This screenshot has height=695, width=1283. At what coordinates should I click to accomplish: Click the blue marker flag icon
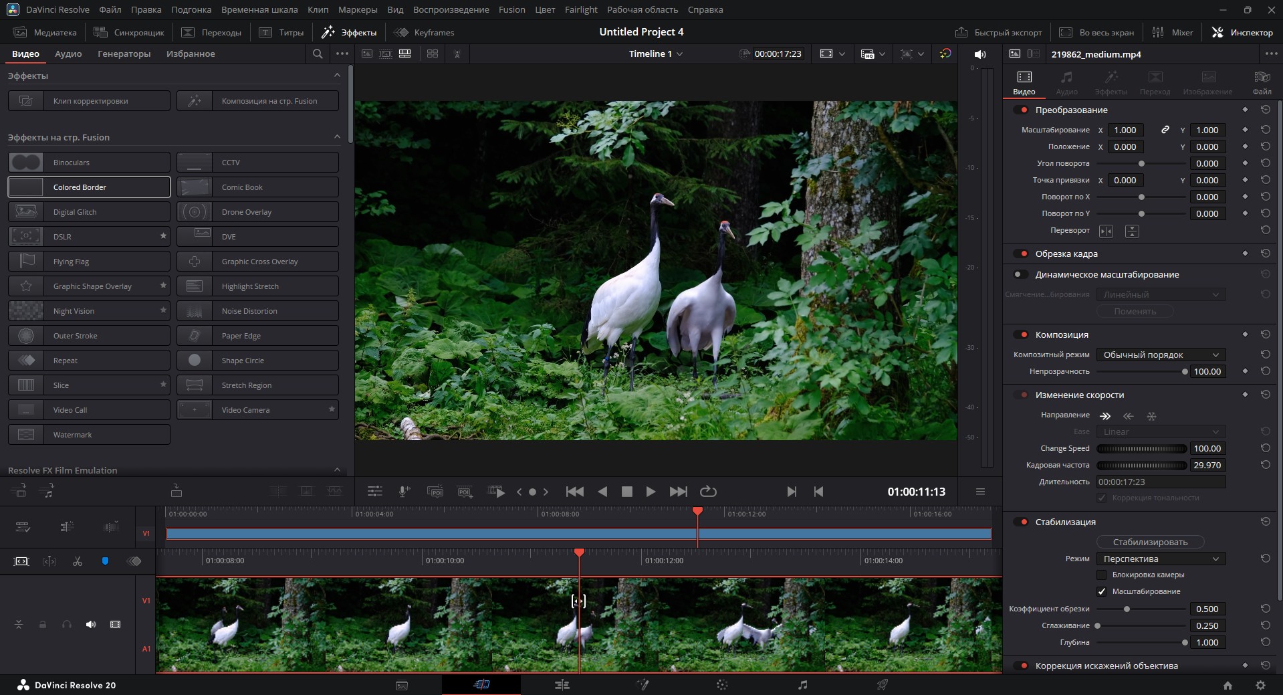click(105, 561)
